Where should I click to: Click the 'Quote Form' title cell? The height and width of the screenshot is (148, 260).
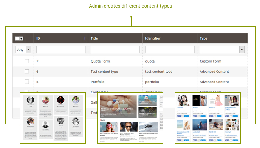pos(100,61)
